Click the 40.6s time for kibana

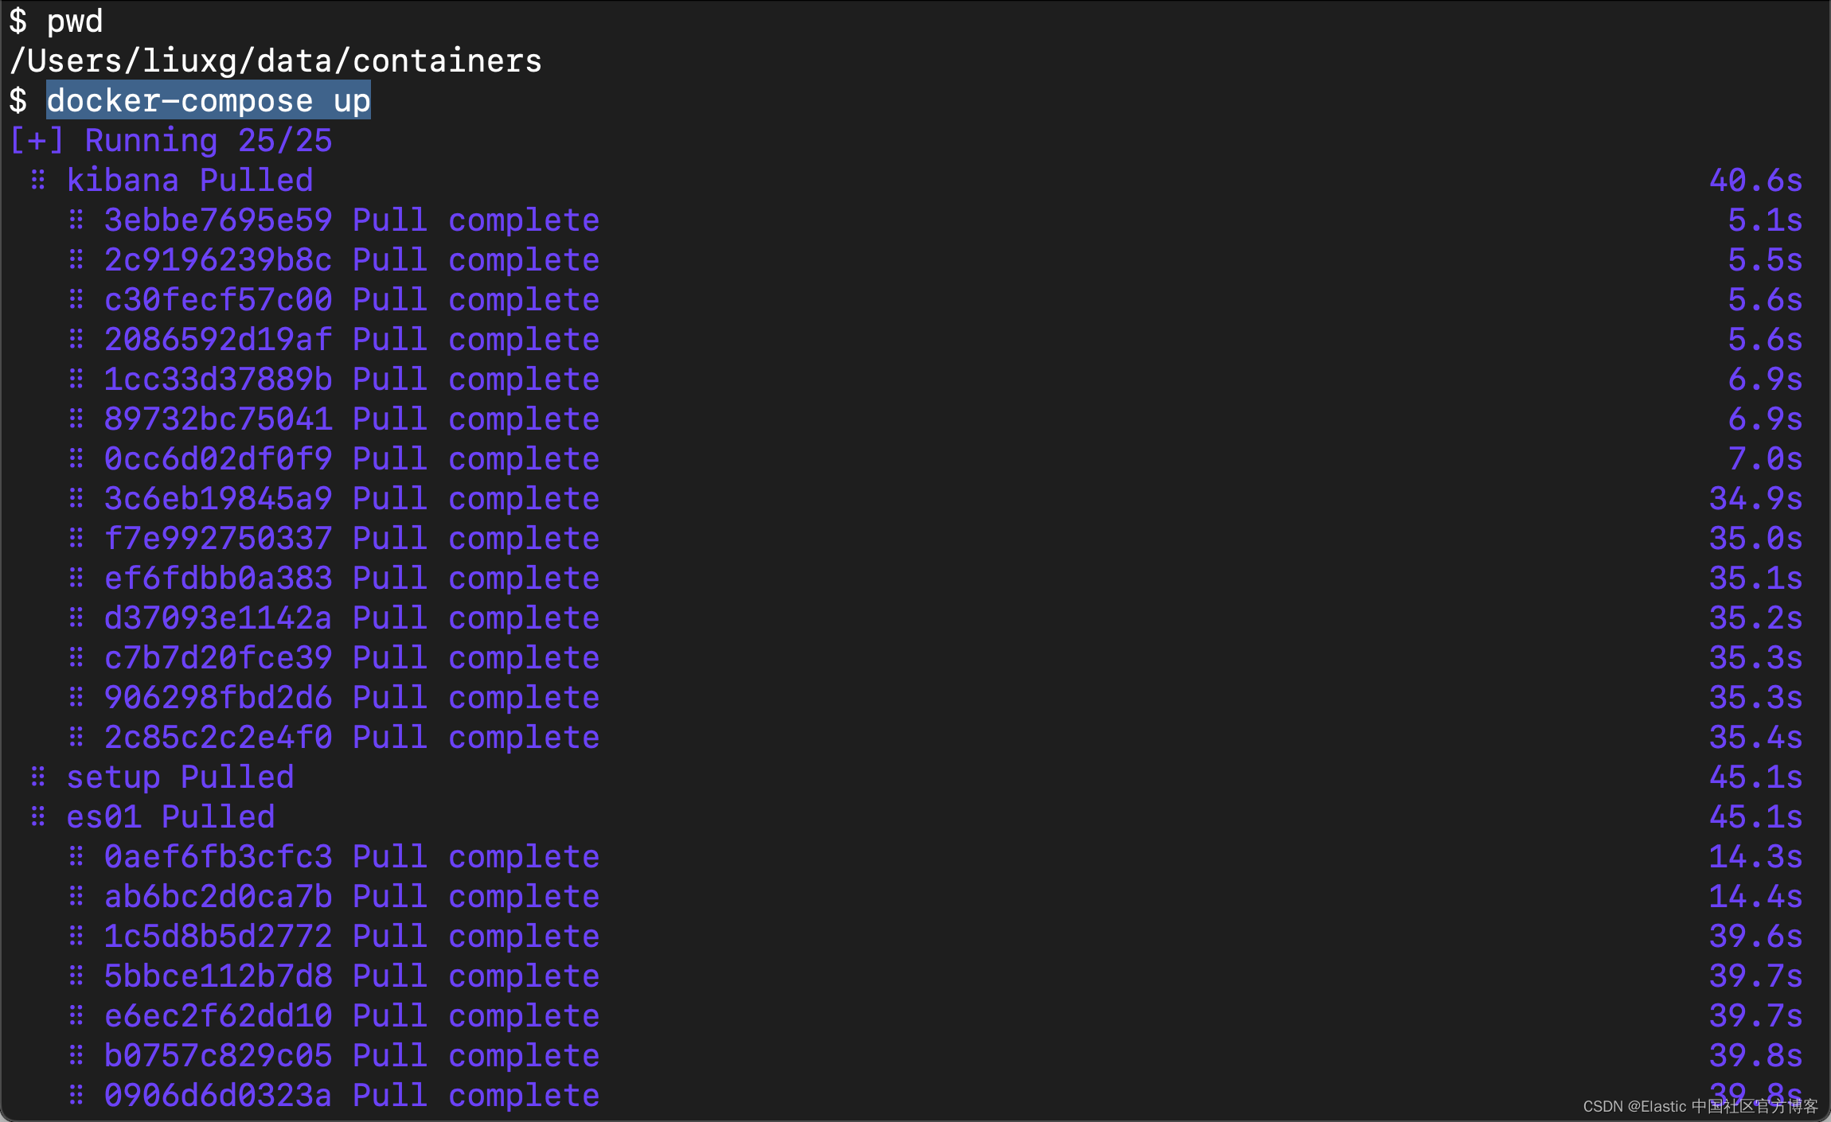pos(1755,181)
